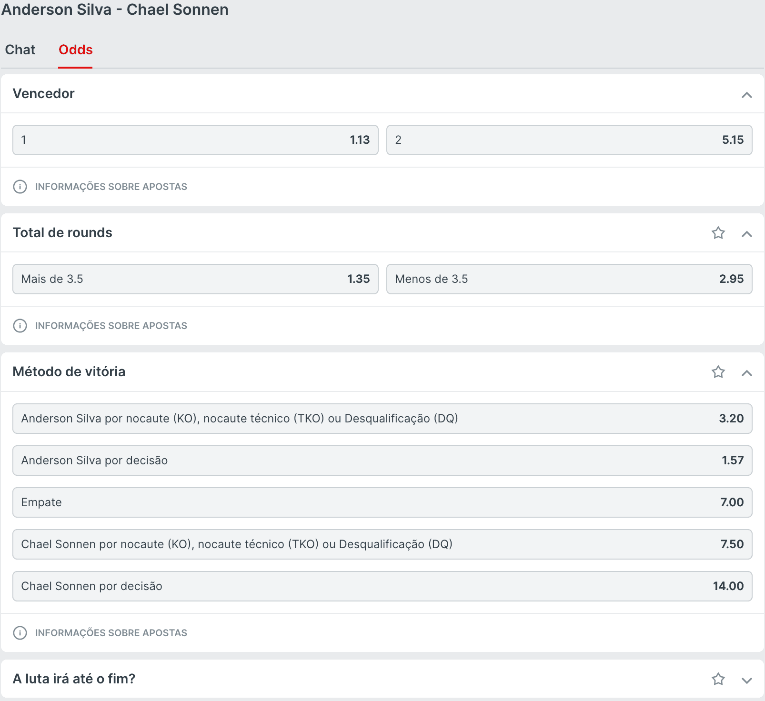Choose the Empate outcome at 7.00
765x701 pixels.
tap(382, 502)
